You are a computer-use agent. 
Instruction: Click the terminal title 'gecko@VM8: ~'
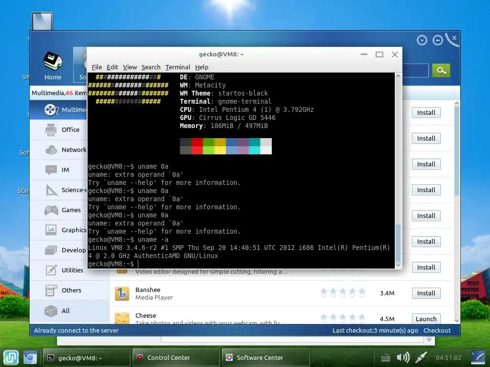(221, 54)
